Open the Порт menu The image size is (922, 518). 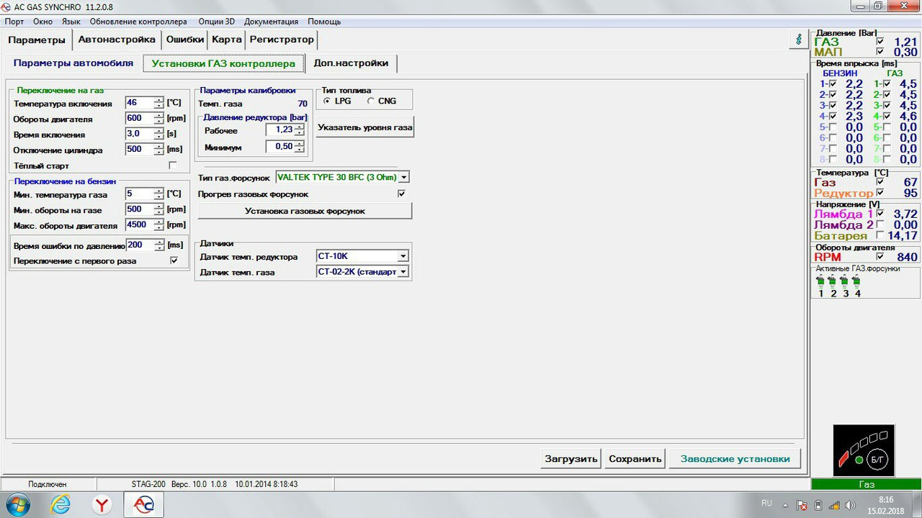(x=14, y=22)
